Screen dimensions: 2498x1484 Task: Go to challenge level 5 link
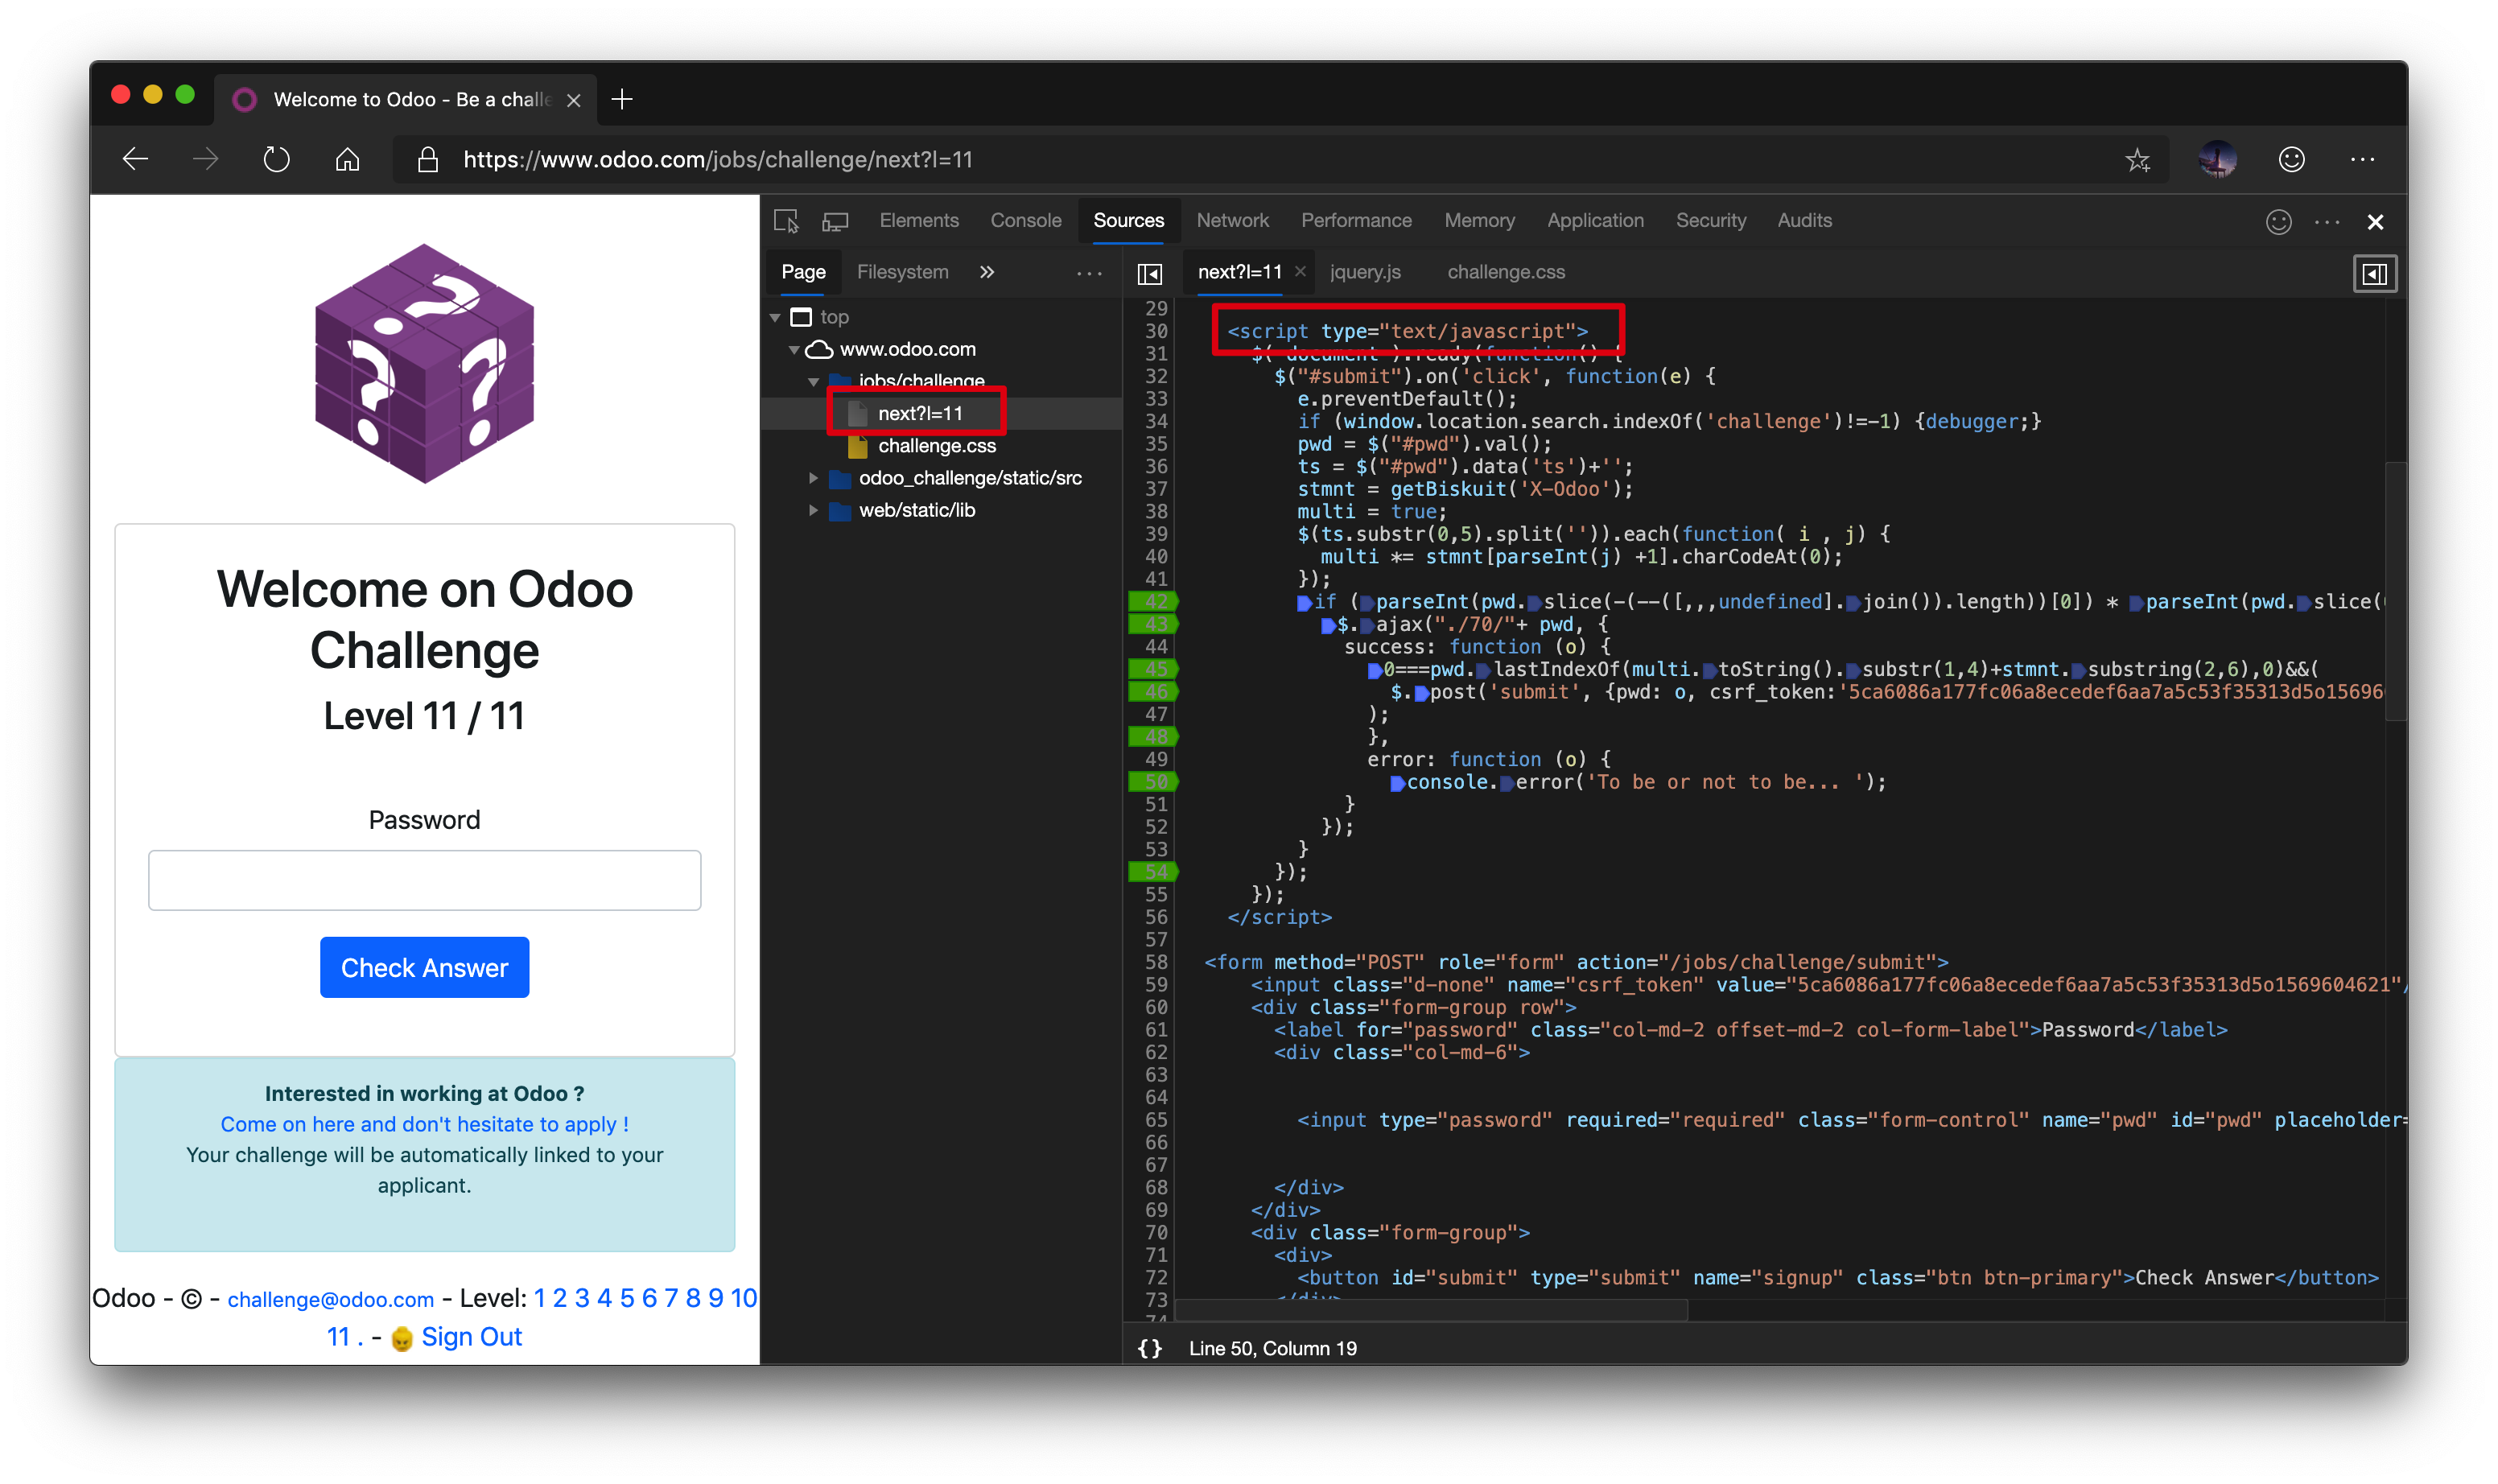pyautogui.click(x=626, y=1298)
